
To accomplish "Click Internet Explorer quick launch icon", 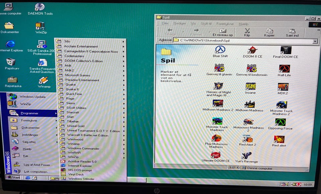I will tap(28, 178).
